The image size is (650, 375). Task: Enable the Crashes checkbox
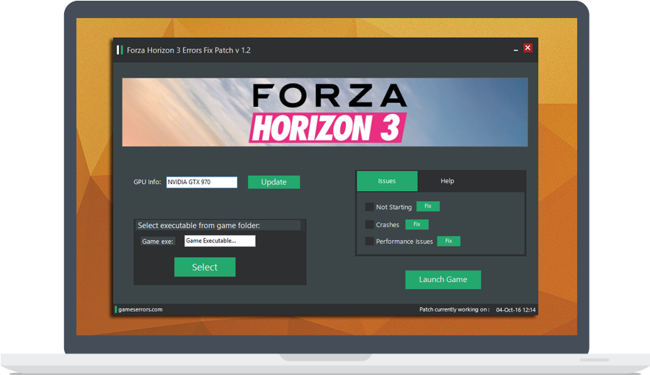pyautogui.click(x=370, y=224)
